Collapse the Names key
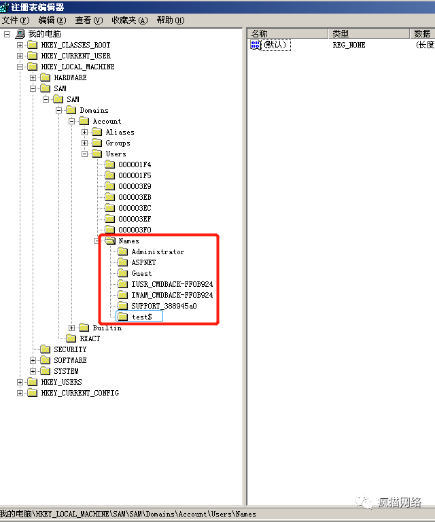Screen dimensions: 435x522 [97, 241]
